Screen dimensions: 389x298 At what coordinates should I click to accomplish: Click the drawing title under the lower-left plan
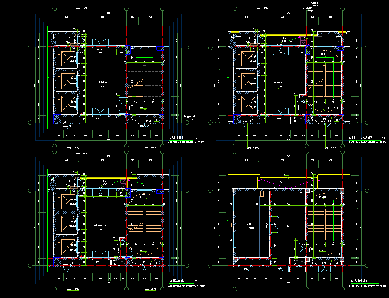176,281
